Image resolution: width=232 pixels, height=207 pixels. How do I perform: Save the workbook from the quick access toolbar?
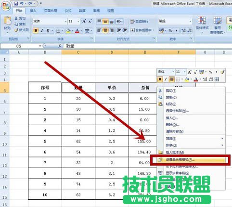click(x=16, y=3)
